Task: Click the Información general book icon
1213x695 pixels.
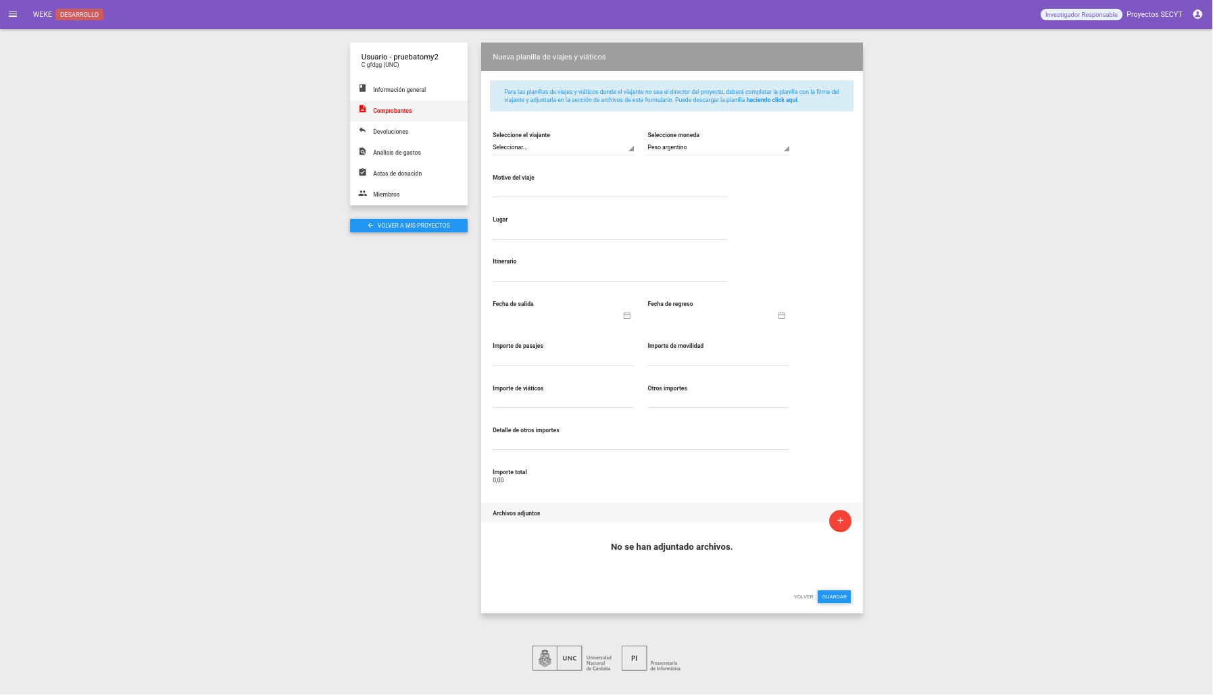Action: tap(362, 88)
